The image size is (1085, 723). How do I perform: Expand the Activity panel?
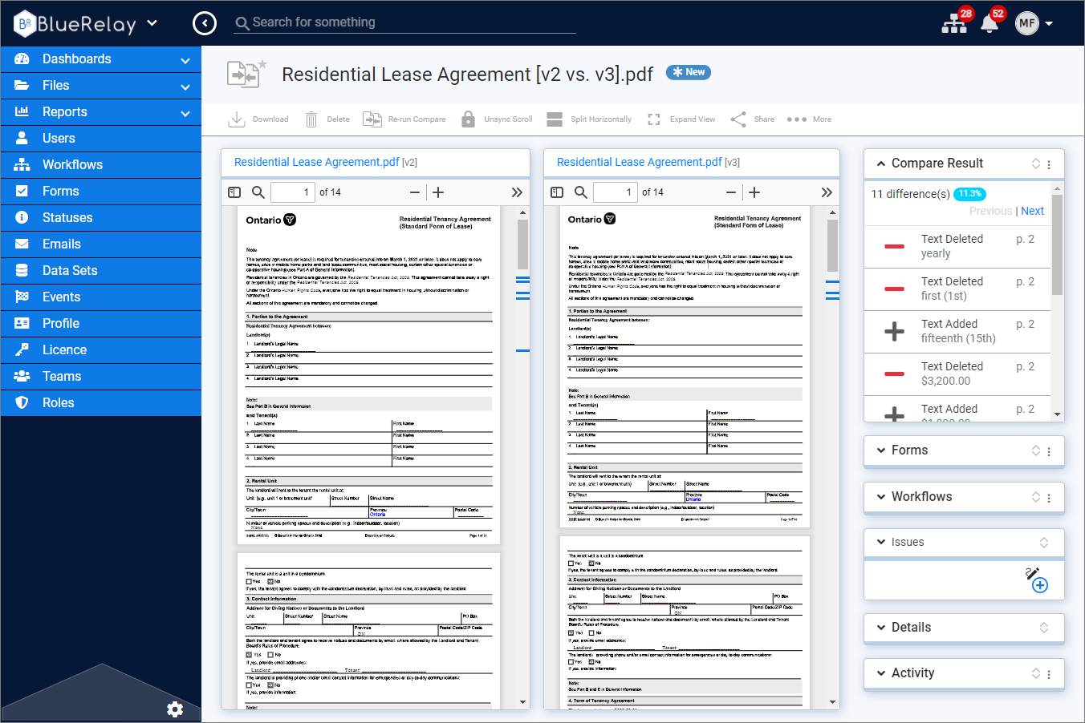click(881, 673)
